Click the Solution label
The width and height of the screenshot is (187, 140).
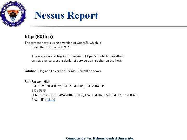pos(31,71)
